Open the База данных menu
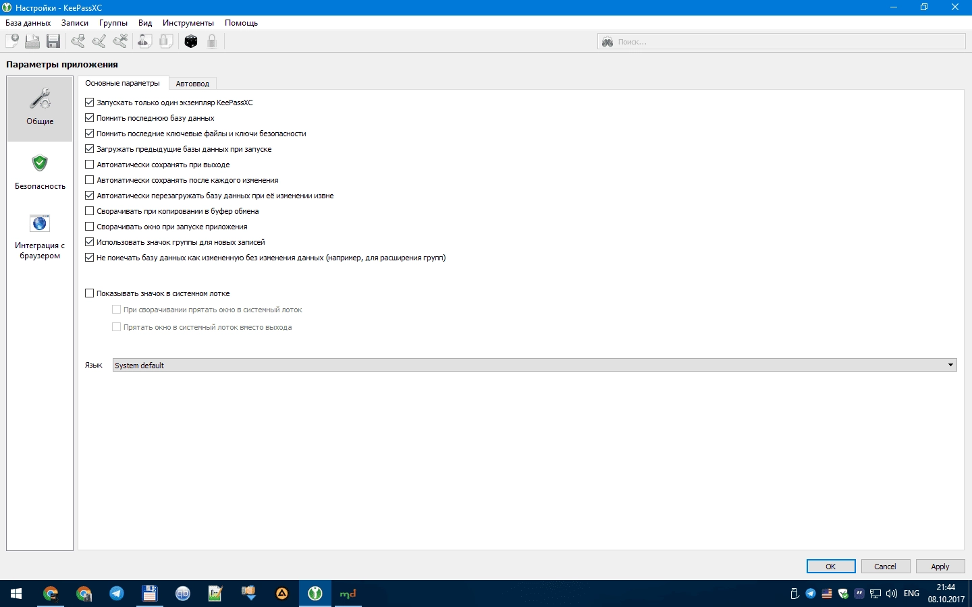This screenshot has width=972, height=607. tap(28, 23)
